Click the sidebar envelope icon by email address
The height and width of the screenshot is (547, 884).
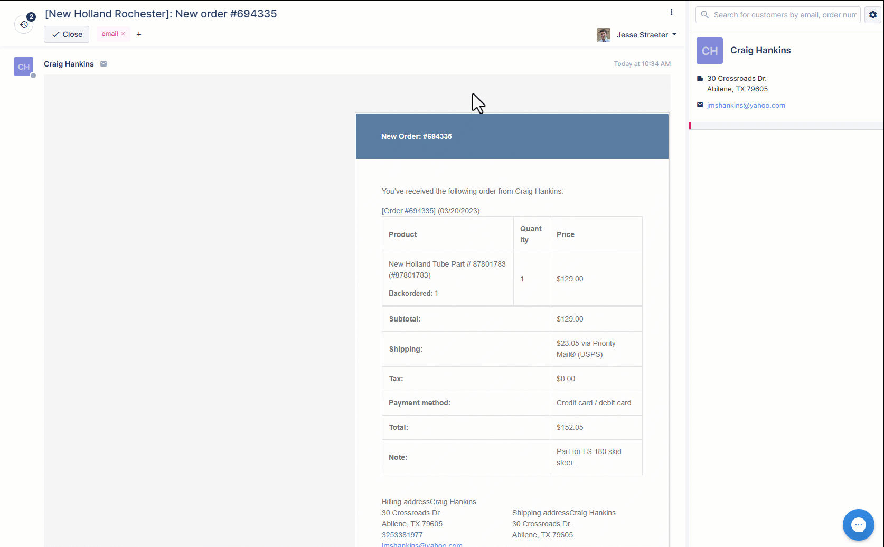[x=700, y=105]
